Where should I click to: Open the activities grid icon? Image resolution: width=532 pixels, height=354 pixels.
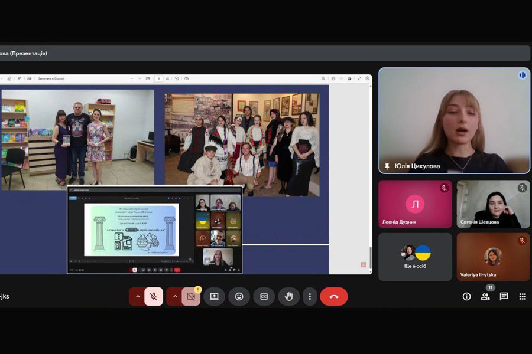click(523, 296)
